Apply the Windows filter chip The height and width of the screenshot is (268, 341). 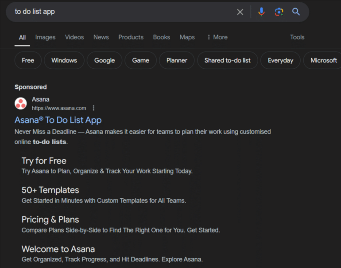64,60
